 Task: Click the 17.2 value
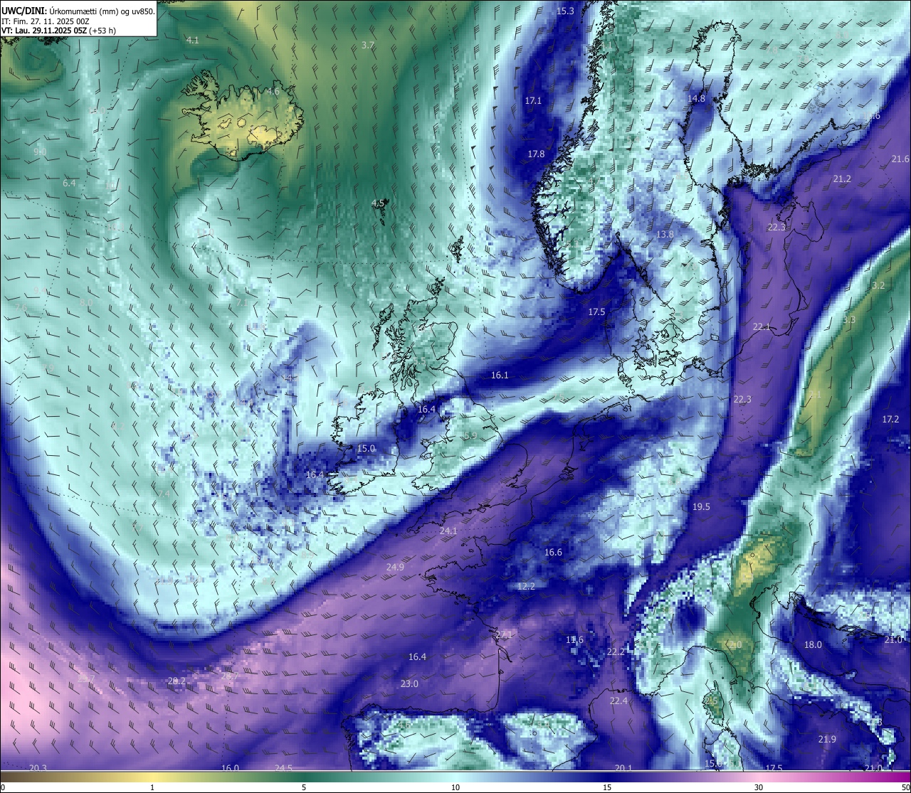[890, 420]
